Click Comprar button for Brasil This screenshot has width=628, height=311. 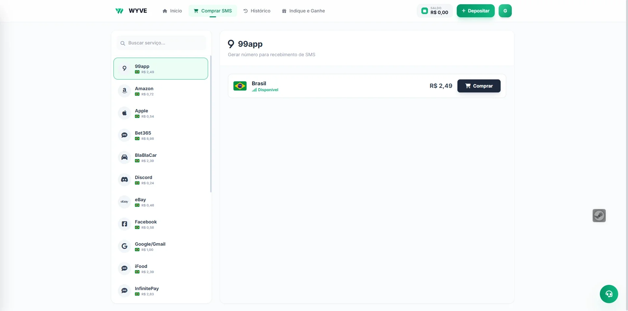(479, 86)
